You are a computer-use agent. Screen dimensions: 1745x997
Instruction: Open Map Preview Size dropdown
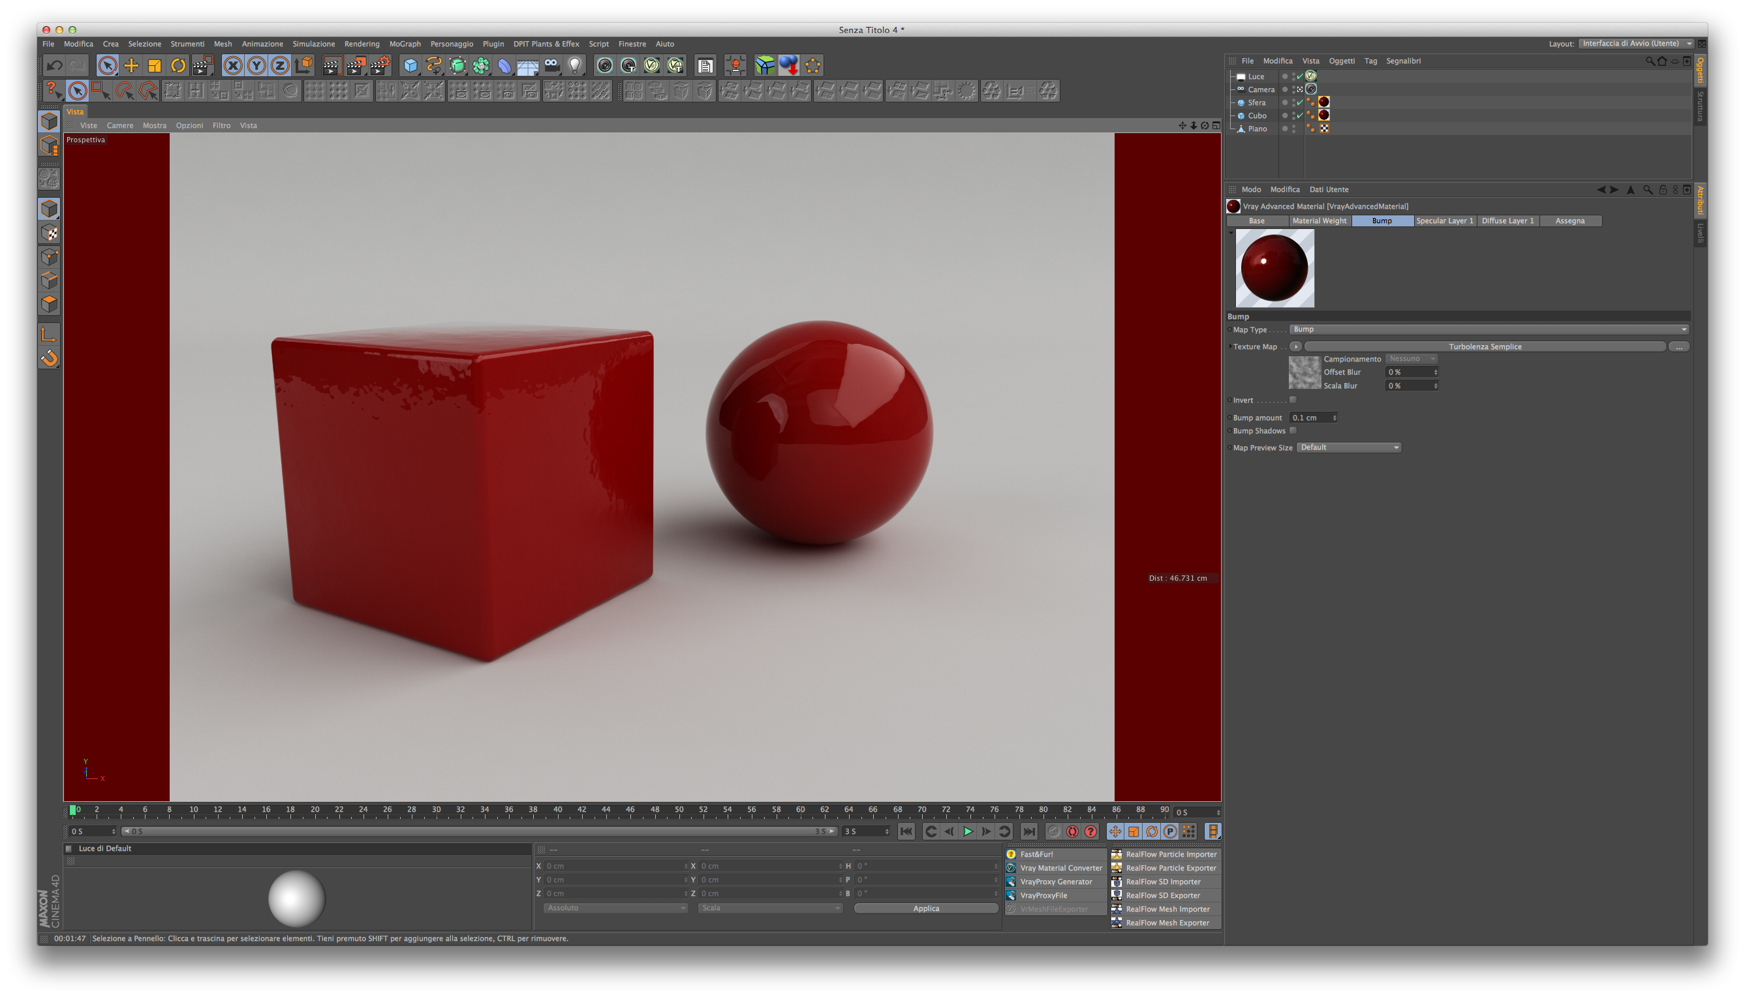click(x=1348, y=448)
